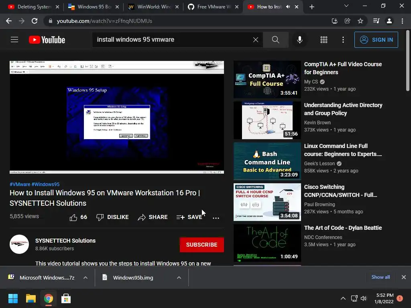Open media controls in Chrome toolbar

(376, 21)
